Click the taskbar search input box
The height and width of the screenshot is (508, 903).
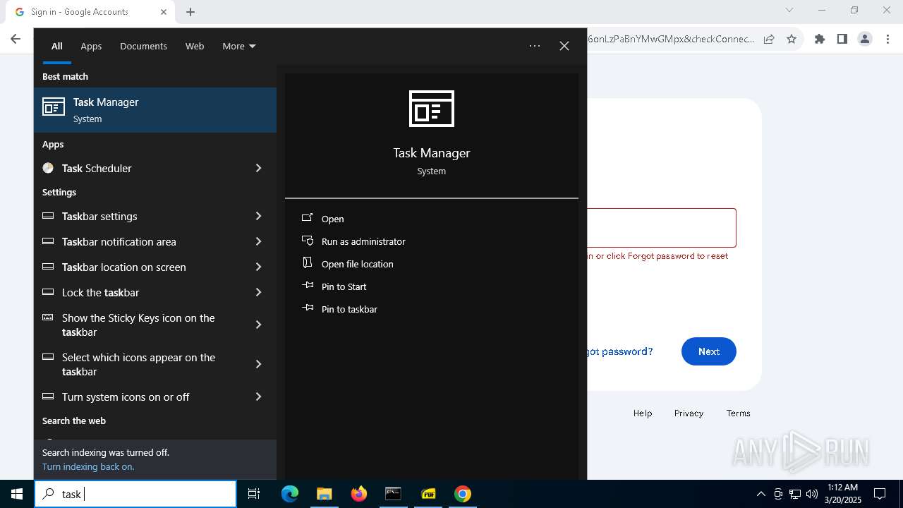tap(135, 494)
